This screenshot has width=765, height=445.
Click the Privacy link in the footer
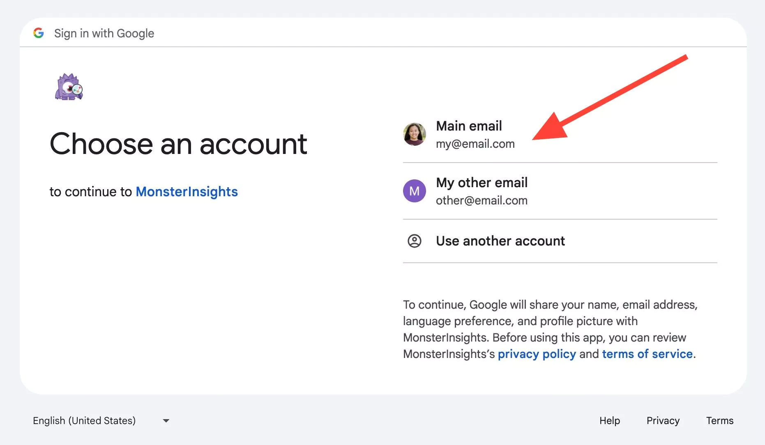(663, 420)
